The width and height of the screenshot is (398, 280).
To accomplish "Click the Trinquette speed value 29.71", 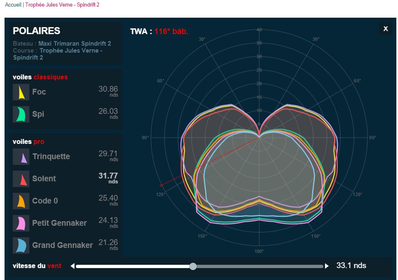I will coord(108,153).
